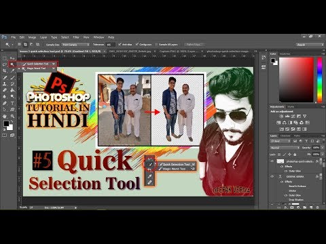Screen dimensions: 326x244
Task: Select the Move tool
Action: coord(12,58)
